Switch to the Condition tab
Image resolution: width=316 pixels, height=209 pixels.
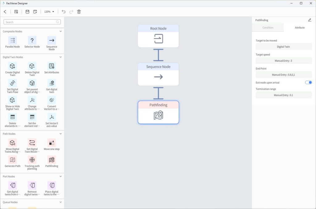(x=268, y=27)
